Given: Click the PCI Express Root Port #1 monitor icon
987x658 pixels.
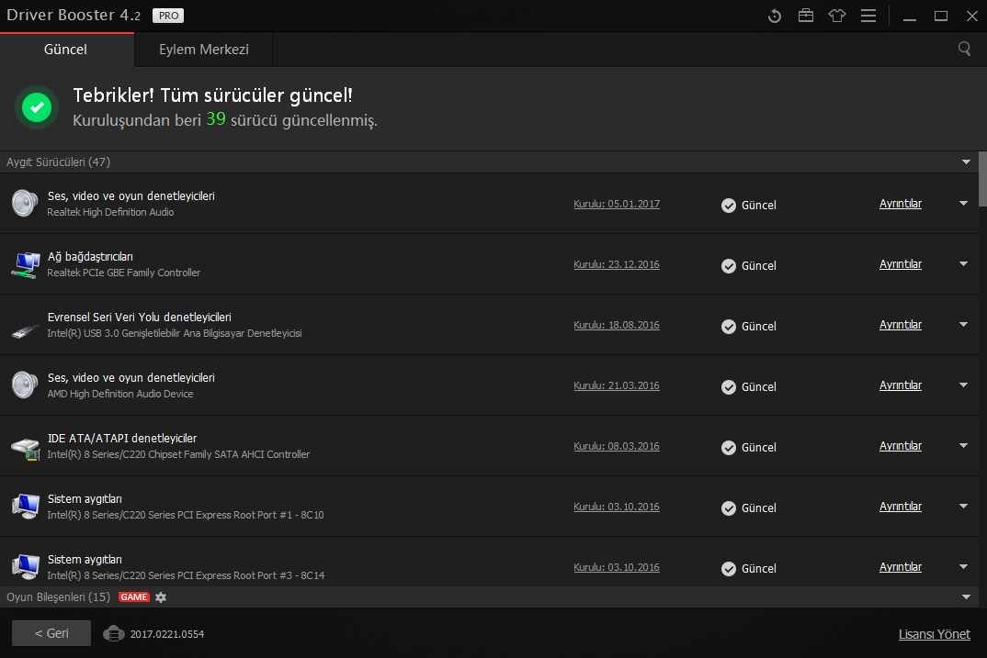Looking at the screenshot, I should (x=25, y=507).
